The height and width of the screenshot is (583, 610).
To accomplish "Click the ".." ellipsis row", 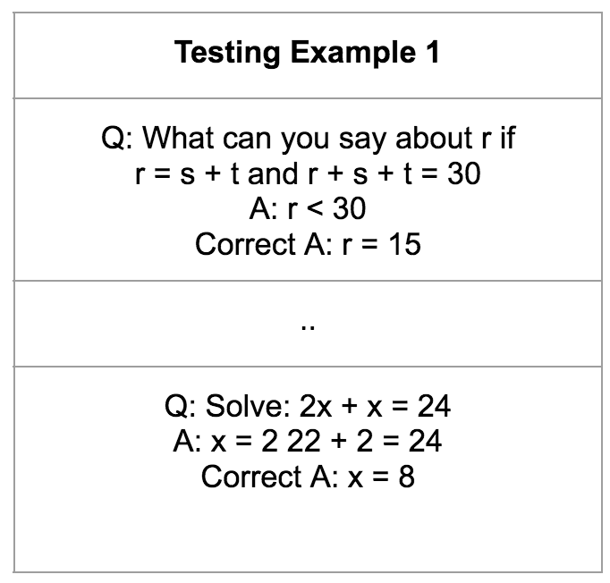I will [x=308, y=324].
